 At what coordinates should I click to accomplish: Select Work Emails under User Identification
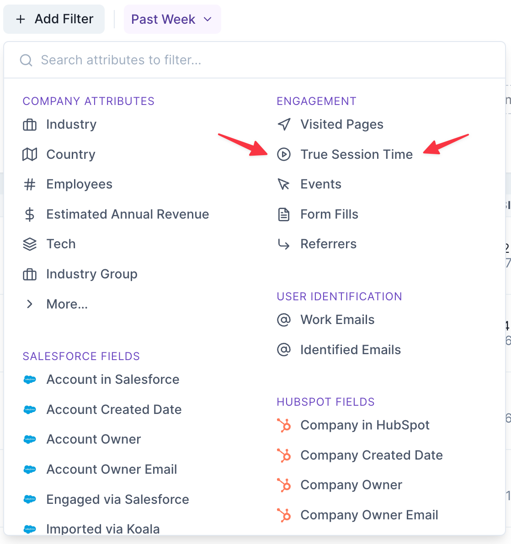pos(337,320)
